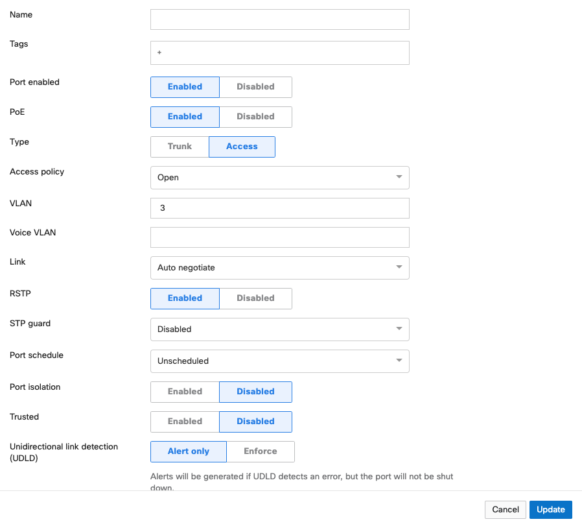Disable RSTP

[x=255, y=298]
